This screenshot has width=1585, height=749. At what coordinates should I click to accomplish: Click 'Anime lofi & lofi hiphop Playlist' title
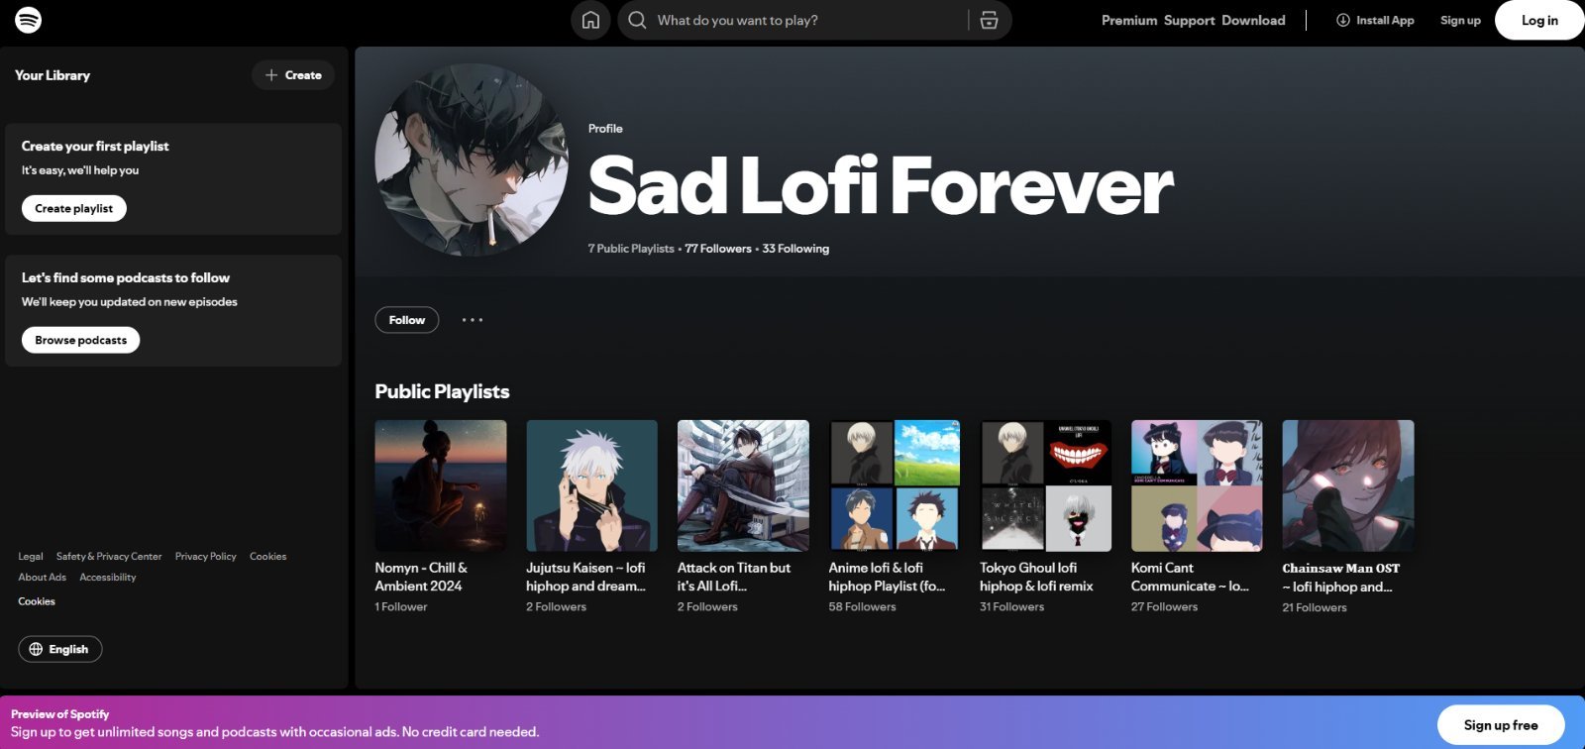887,577
